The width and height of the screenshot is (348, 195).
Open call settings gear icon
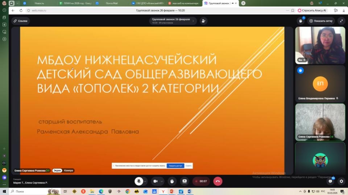(341, 181)
